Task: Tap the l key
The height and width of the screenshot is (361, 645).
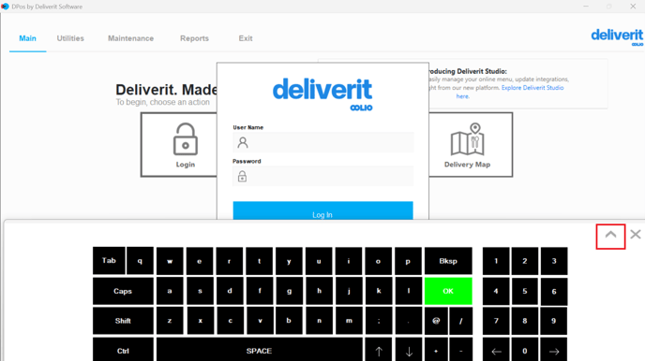Action: pyautogui.click(x=408, y=291)
